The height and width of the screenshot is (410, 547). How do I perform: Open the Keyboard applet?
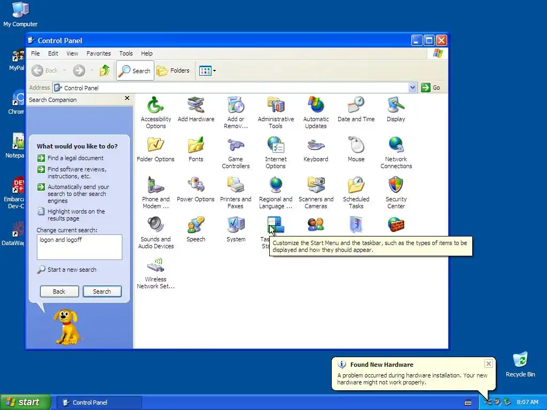[316, 149]
